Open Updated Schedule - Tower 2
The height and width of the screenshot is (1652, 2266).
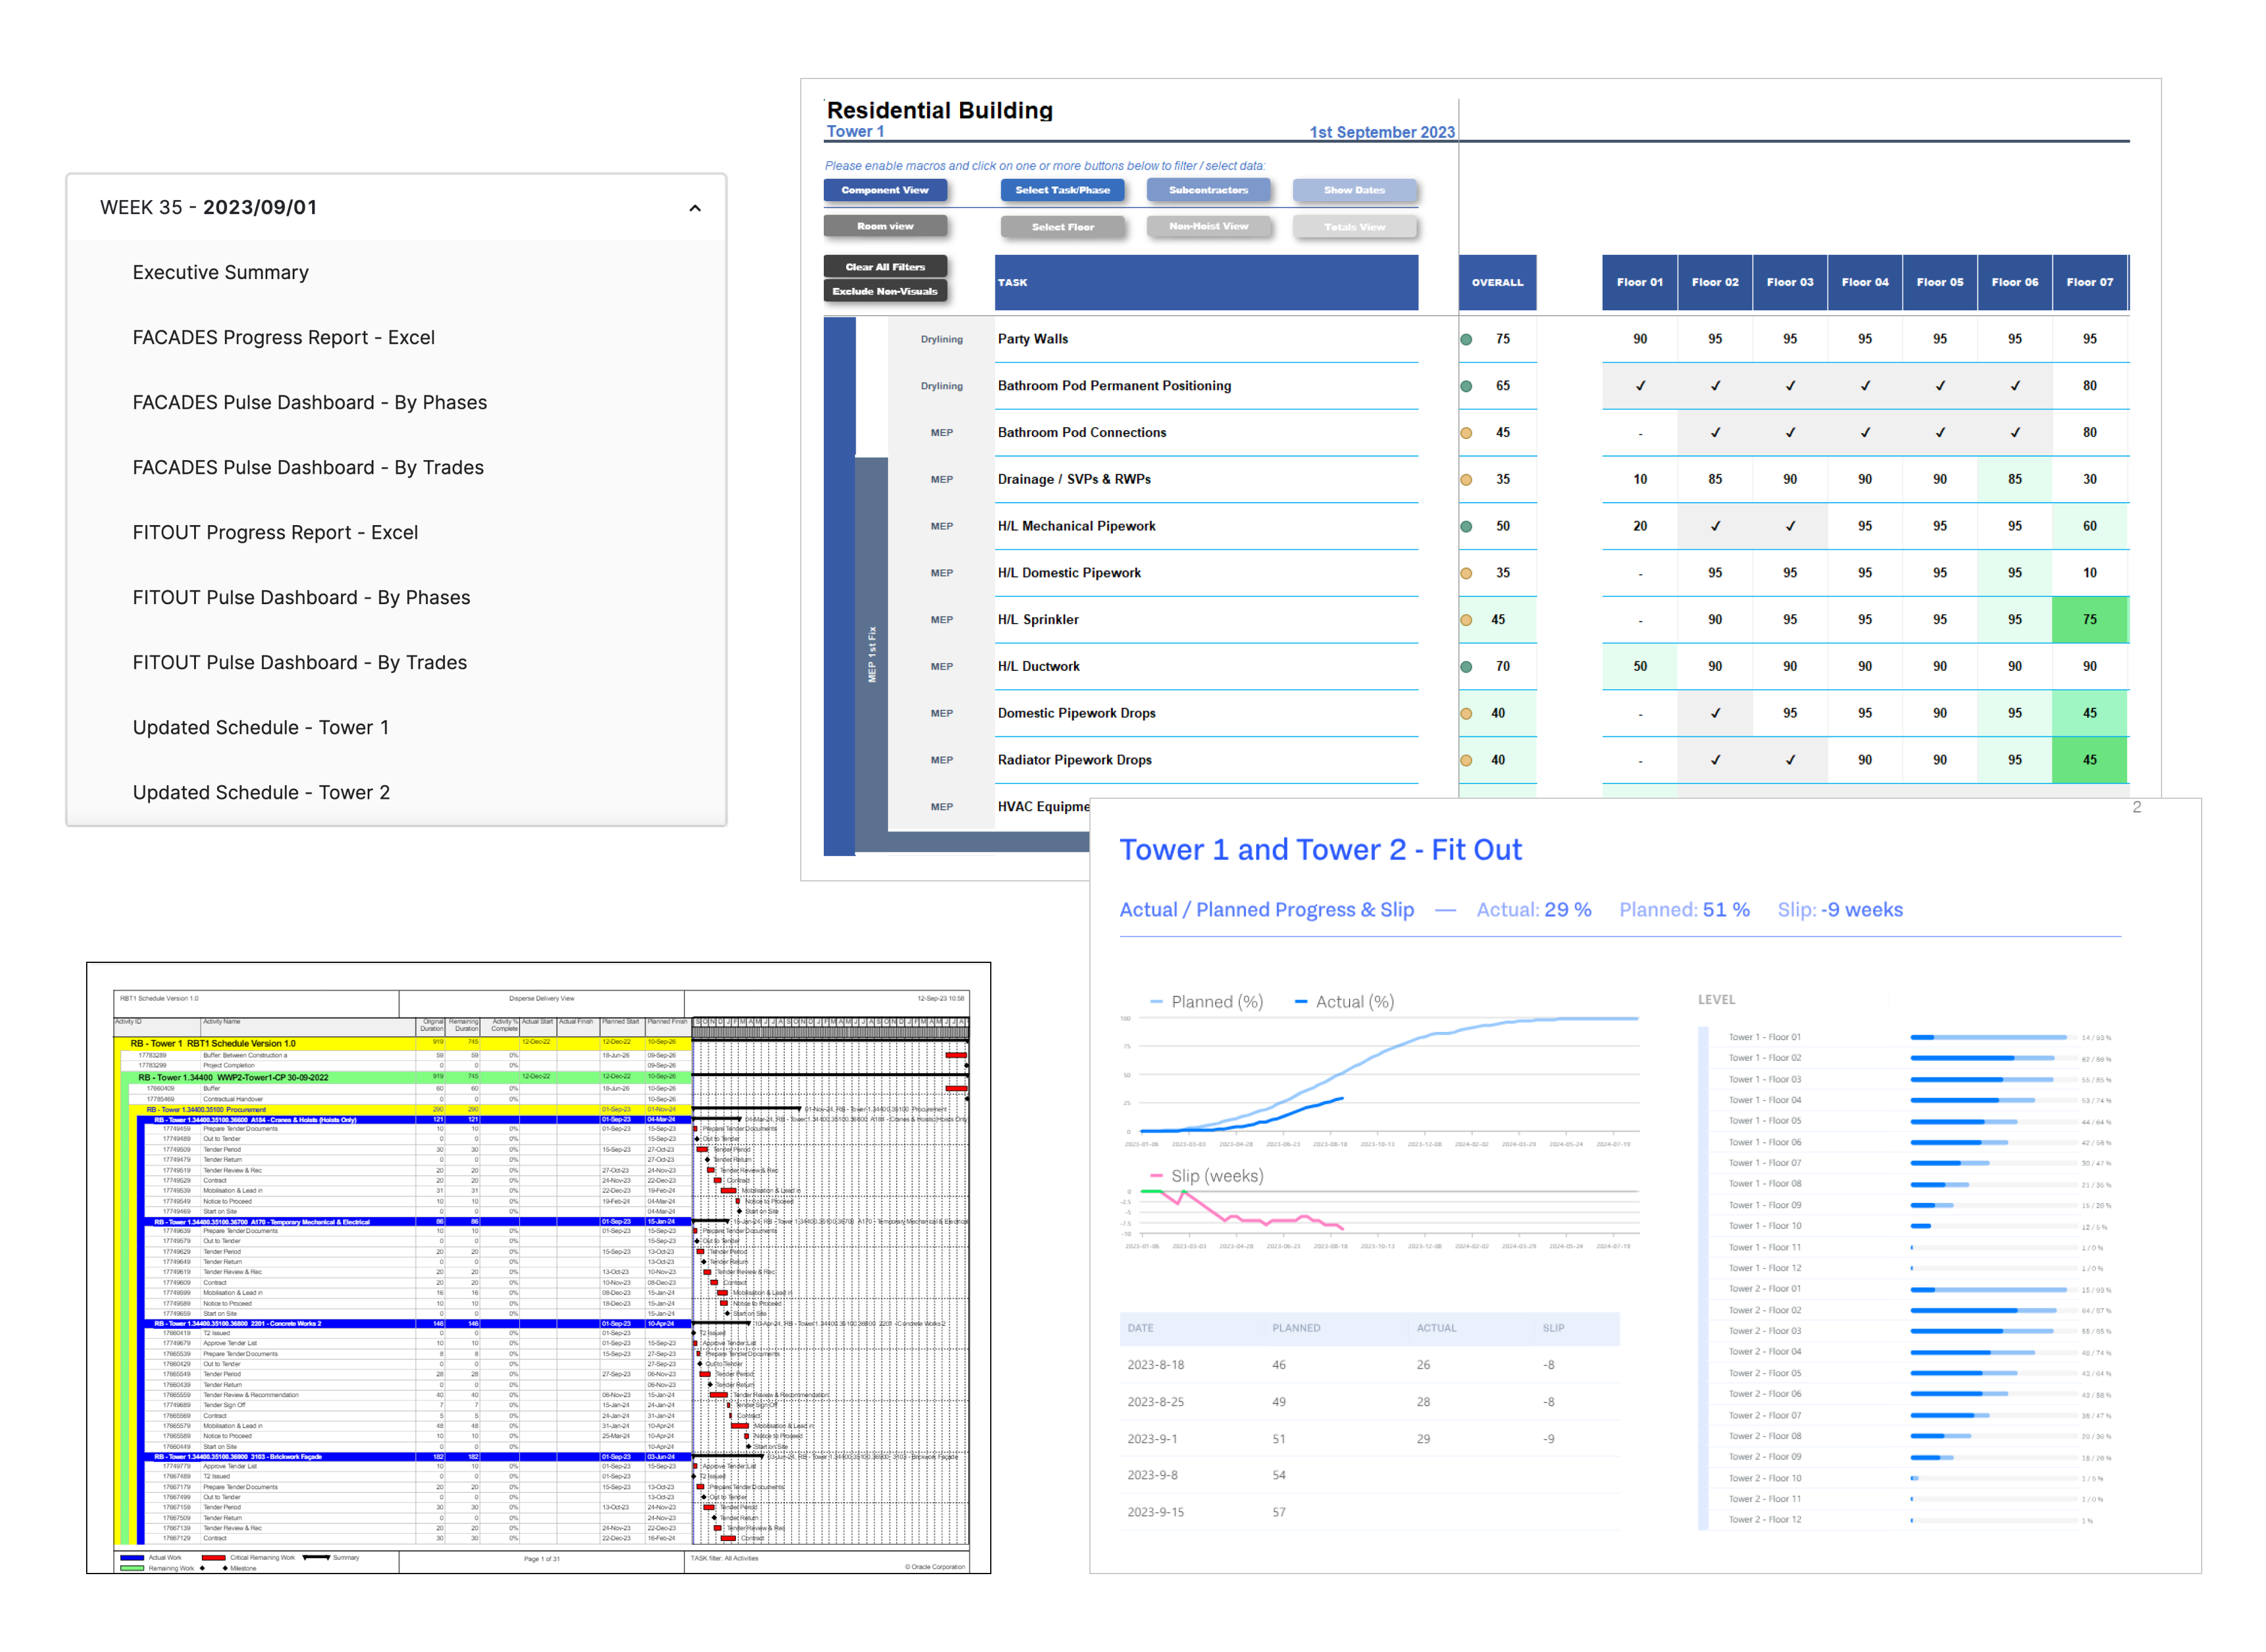261,793
